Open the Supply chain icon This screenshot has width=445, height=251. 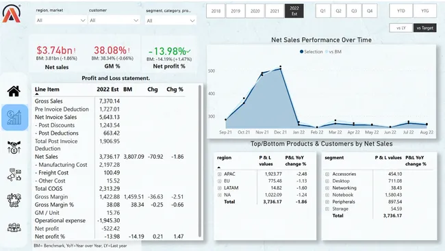click(14, 200)
